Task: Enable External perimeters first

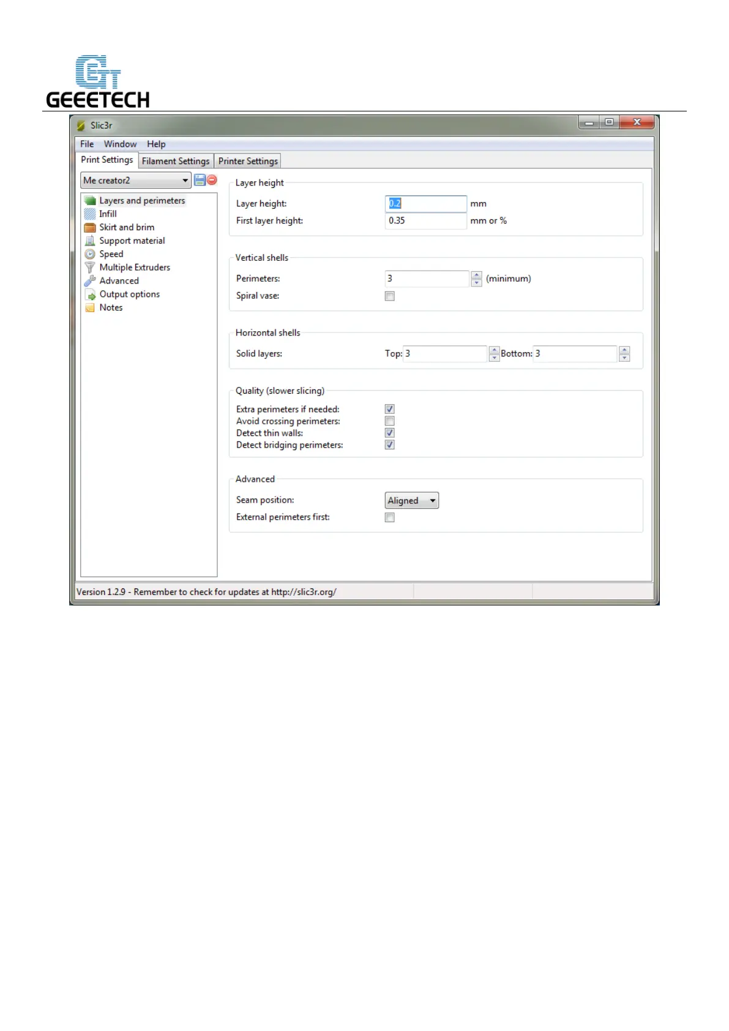Action: coord(389,518)
